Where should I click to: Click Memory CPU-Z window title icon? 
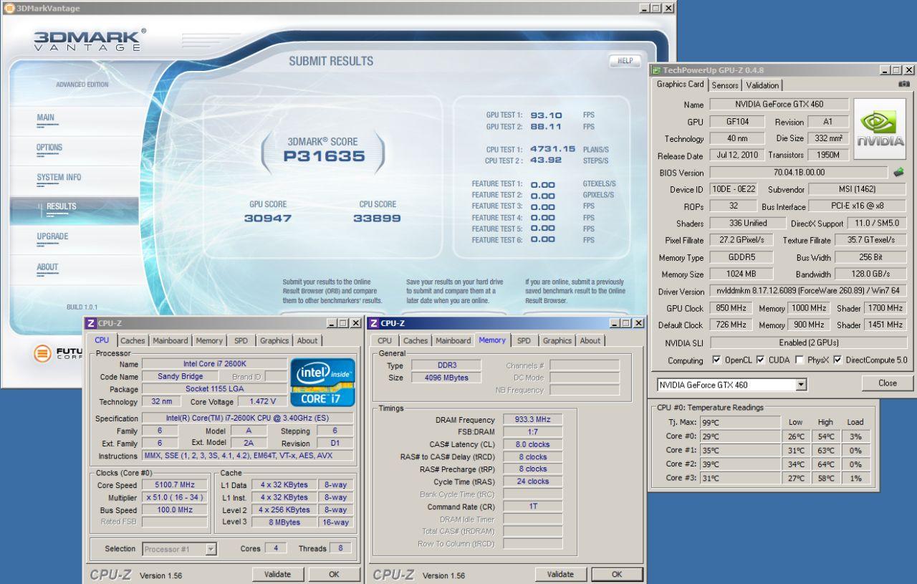pyautogui.click(x=373, y=323)
